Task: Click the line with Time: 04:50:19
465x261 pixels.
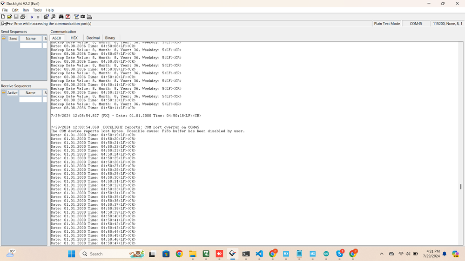Action: pyautogui.click(x=93, y=135)
